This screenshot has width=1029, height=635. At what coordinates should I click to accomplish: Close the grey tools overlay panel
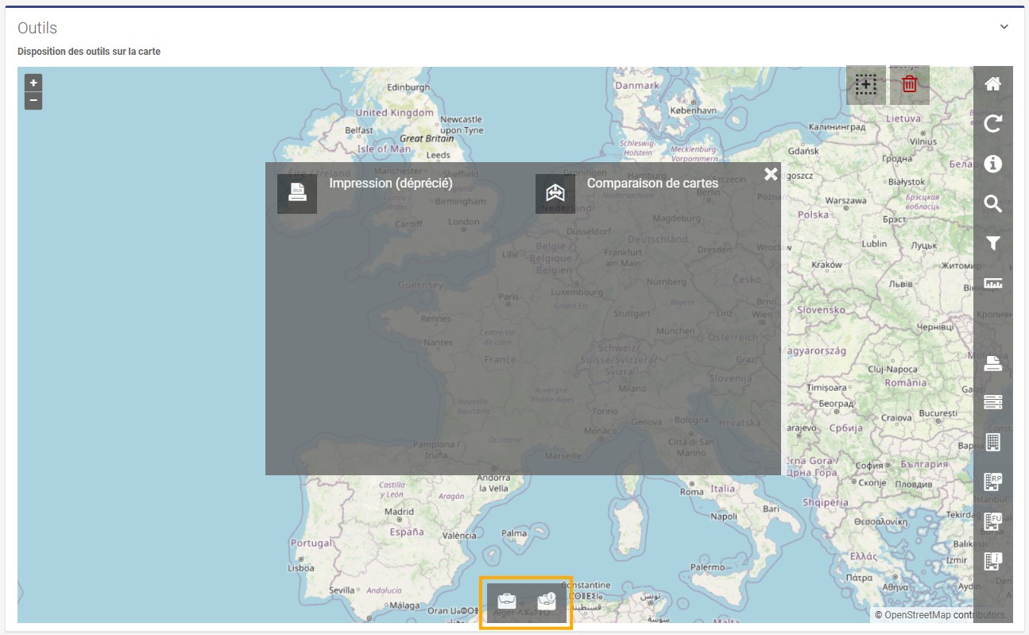click(x=771, y=174)
